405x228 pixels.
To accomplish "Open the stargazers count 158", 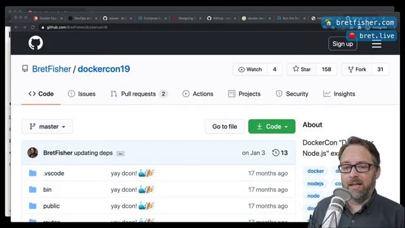I will pos(327,69).
